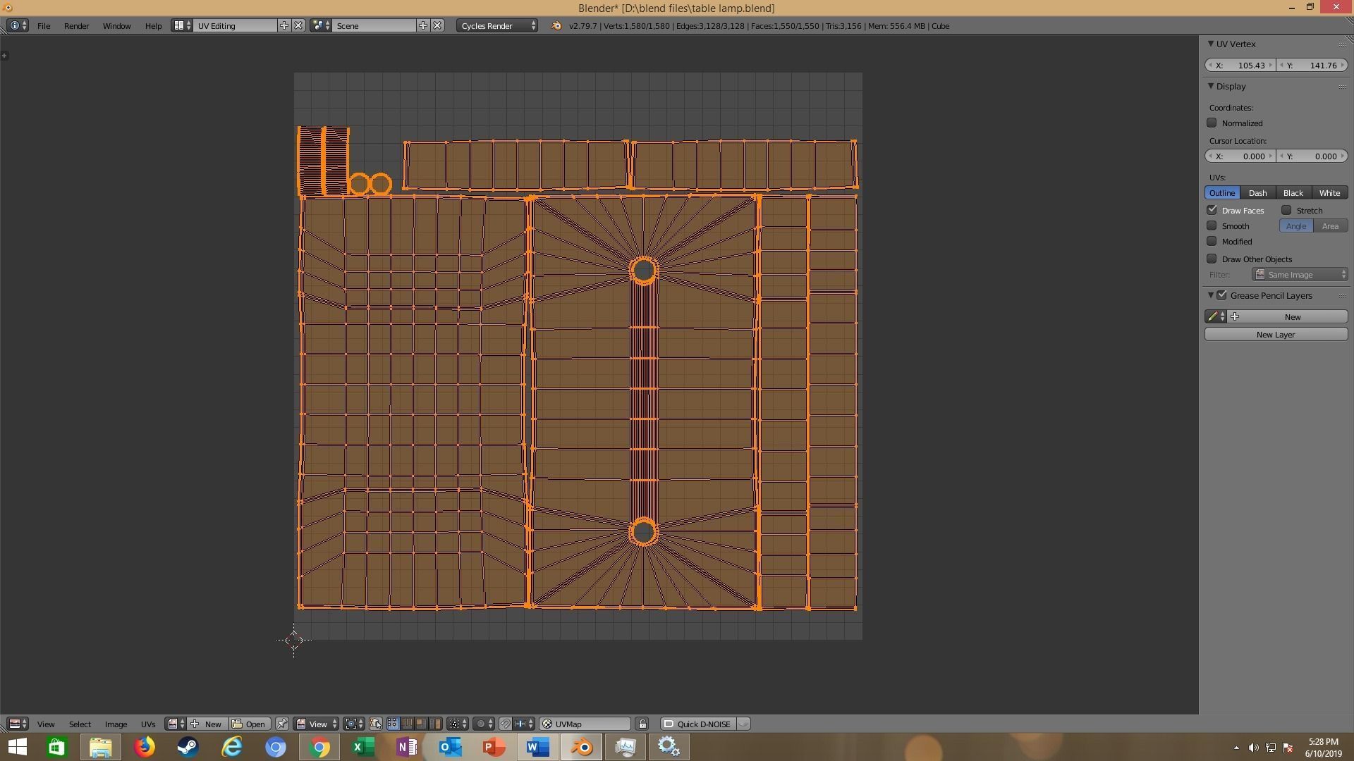
Task: Select UV island selection mode
Action: pos(435,724)
